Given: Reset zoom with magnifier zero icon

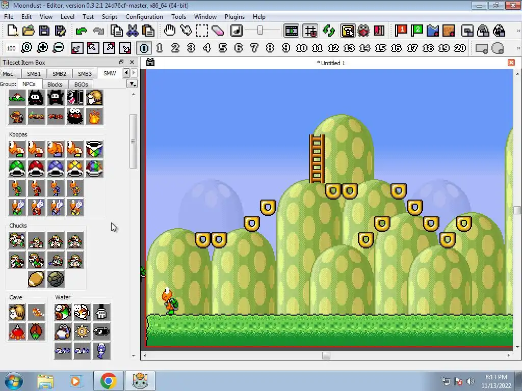Looking at the screenshot, I should point(27,48).
